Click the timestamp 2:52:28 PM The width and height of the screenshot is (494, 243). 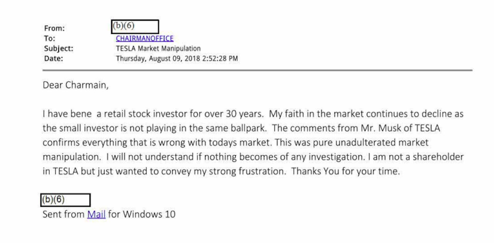[220, 59]
